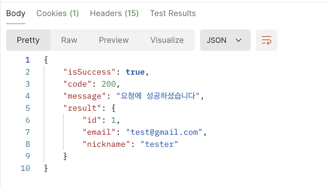
Task: Open the Cookies (1) tab
Action: click(58, 13)
